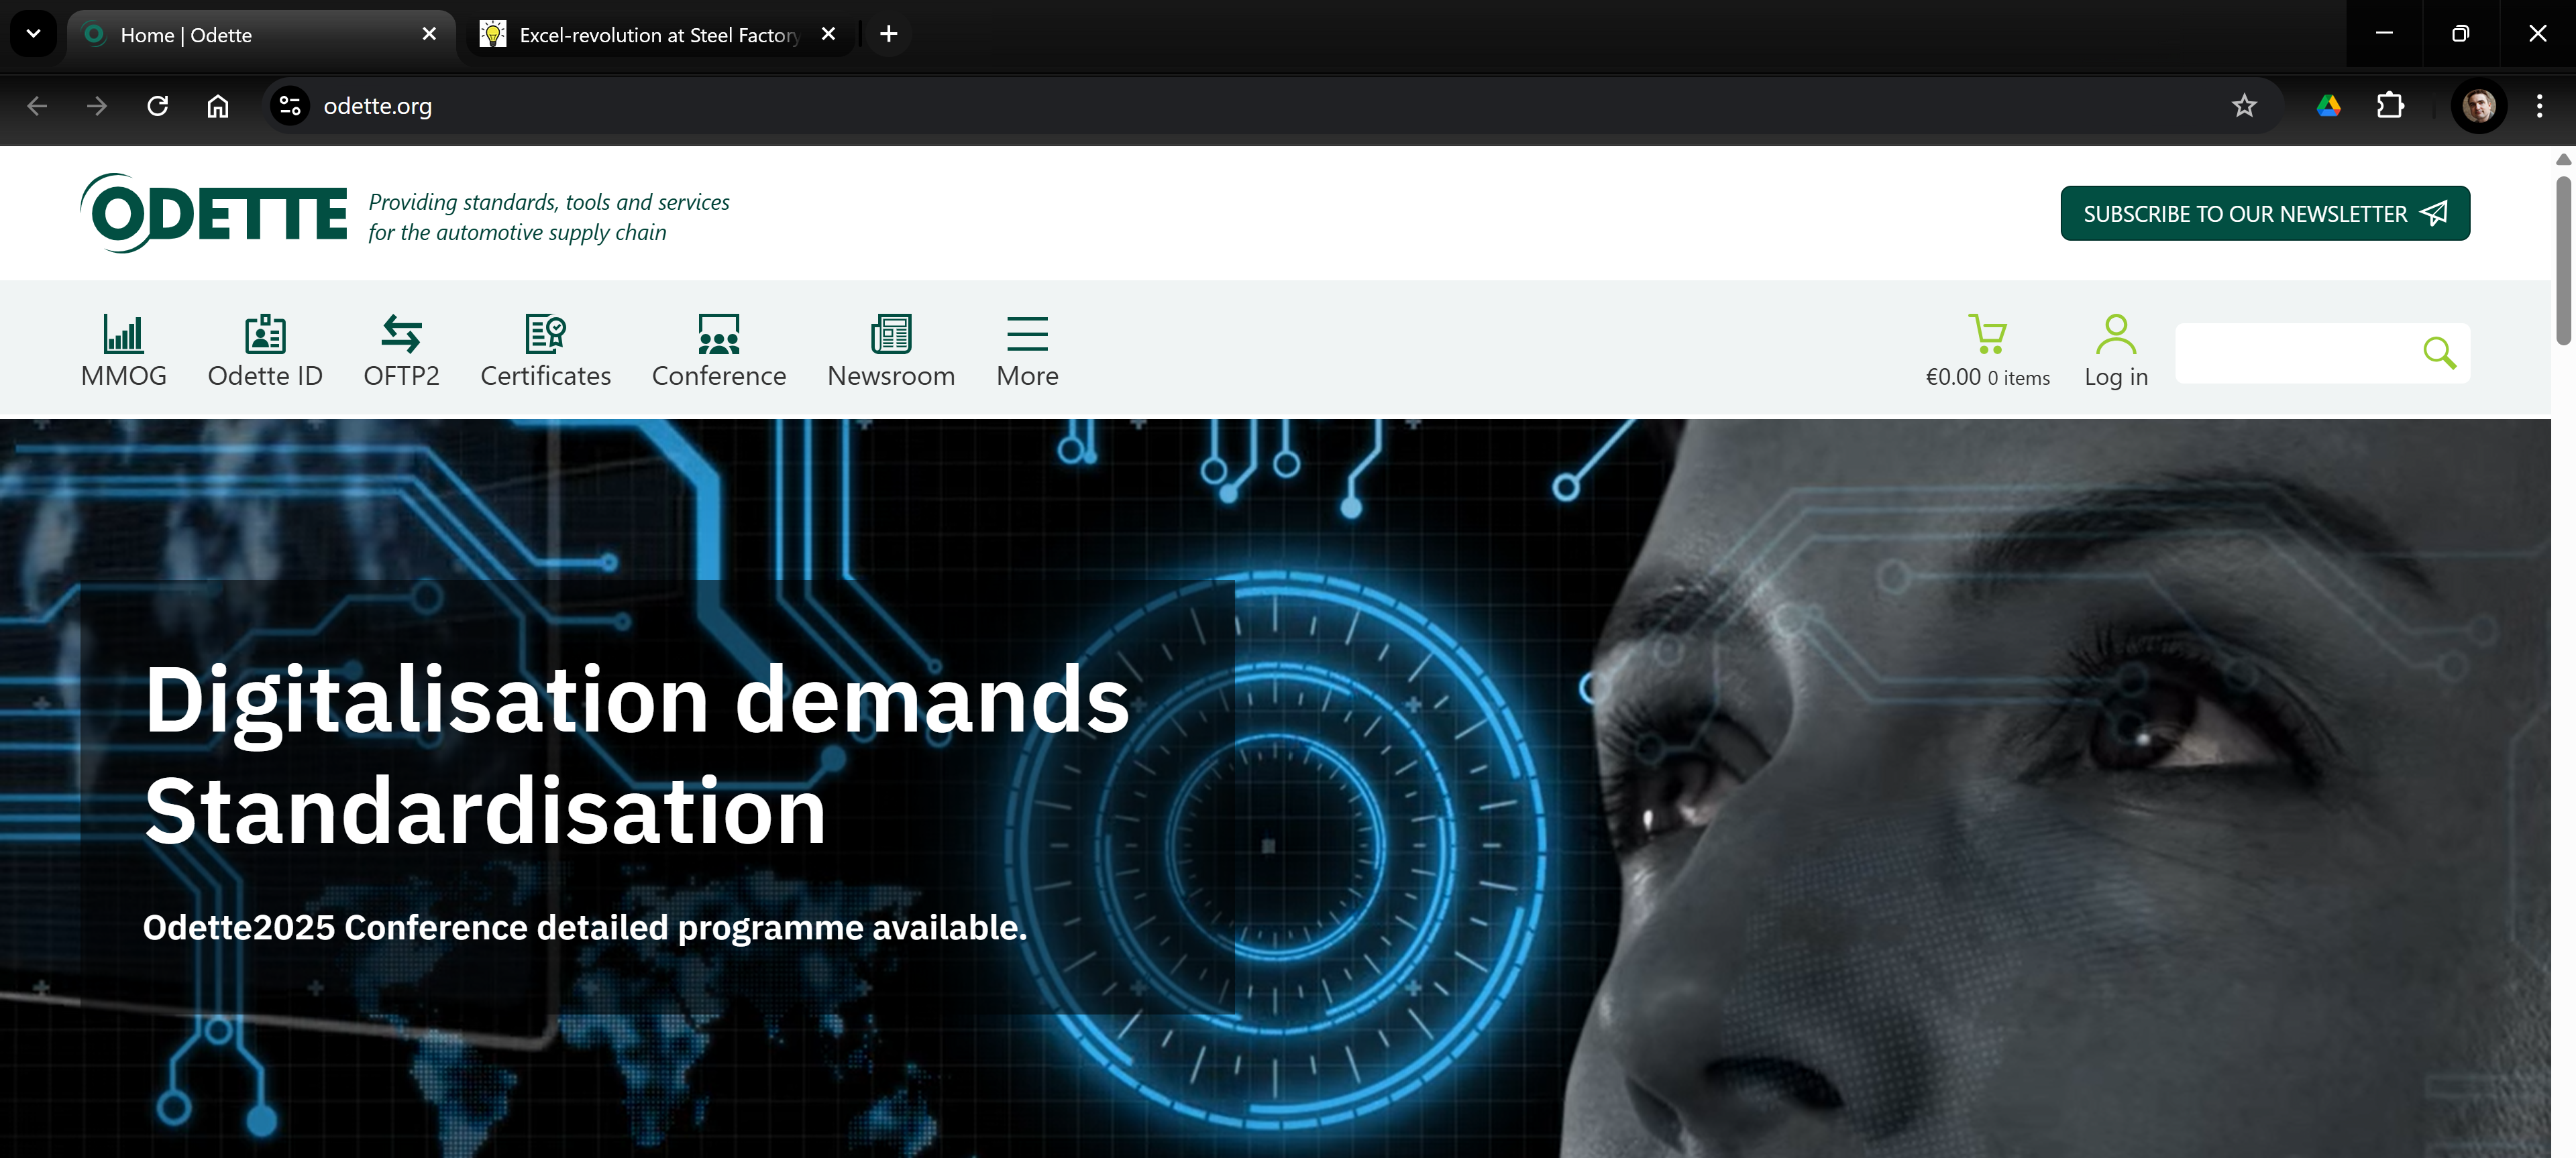Open the MMOG bar chart icon
The image size is (2576, 1158).
click(123, 334)
